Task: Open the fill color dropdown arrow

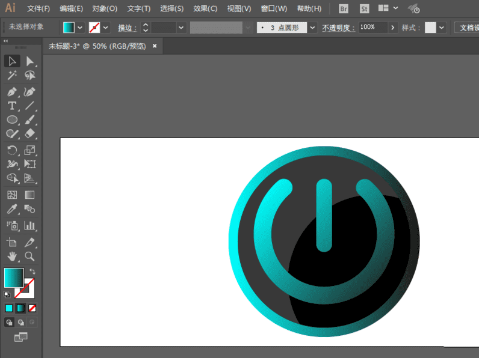Action: point(80,28)
